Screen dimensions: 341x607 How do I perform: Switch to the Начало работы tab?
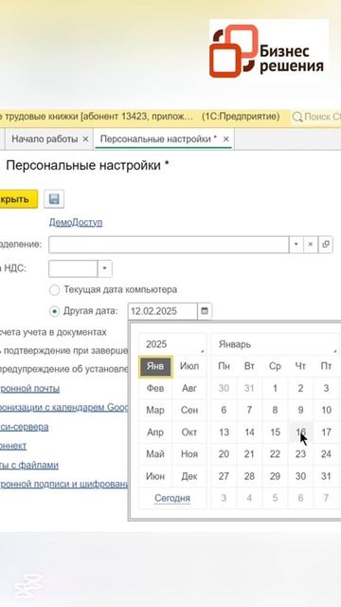45,139
